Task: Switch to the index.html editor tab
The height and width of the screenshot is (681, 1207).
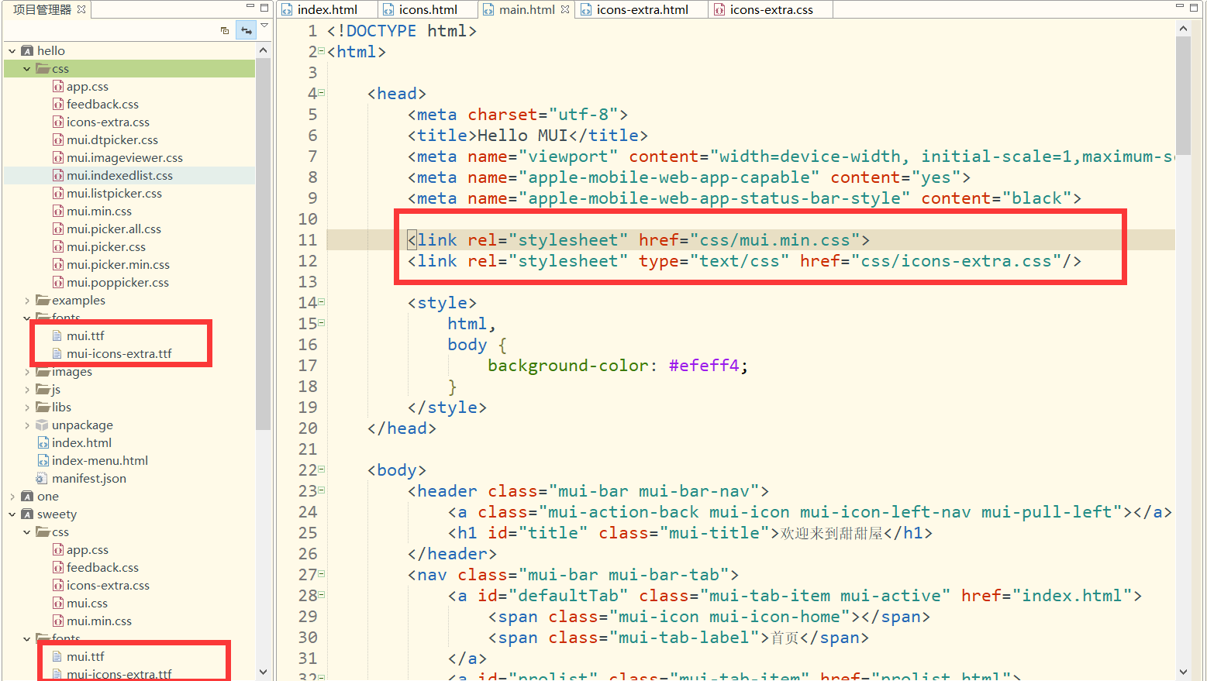Action: point(327,9)
